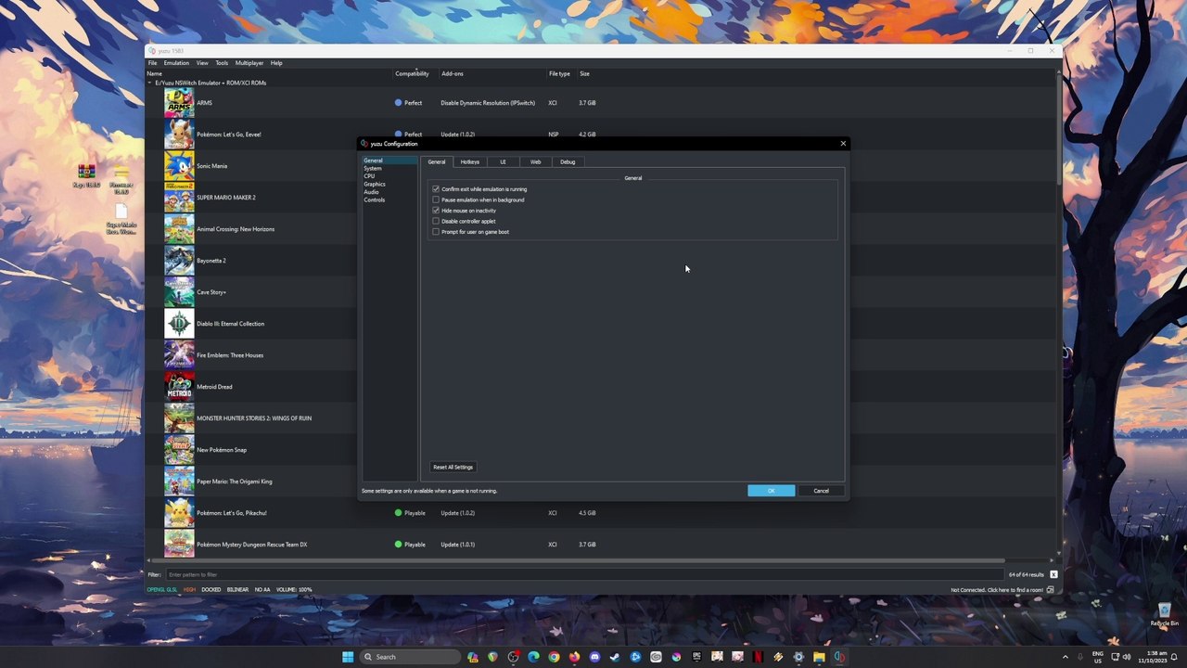Select the Sonic Mania game icon
The image size is (1187, 668).
pyautogui.click(x=179, y=166)
